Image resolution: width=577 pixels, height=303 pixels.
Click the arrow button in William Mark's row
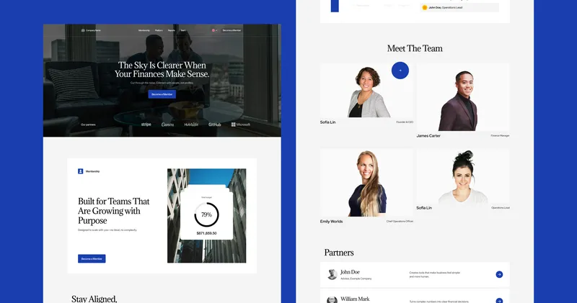[x=499, y=299]
